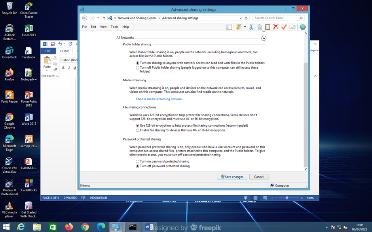Image resolution: width=372 pixels, height=232 pixels.
Task: Click the Save changes button
Action: pyautogui.click(x=232, y=177)
